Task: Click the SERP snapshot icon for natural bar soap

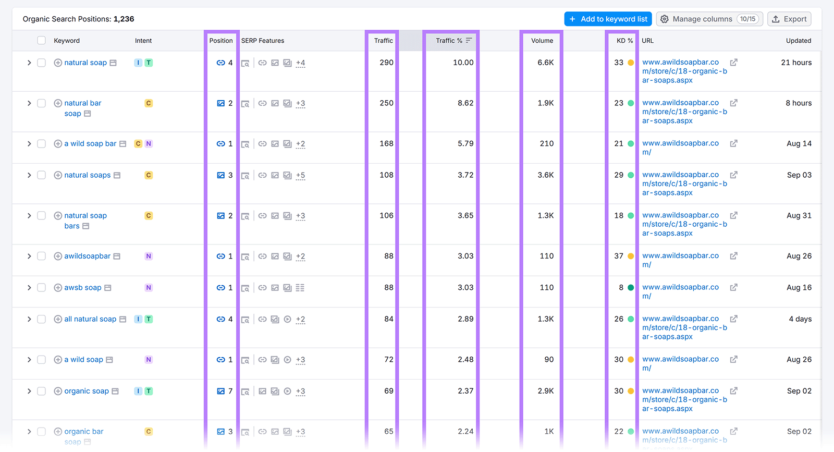Action: click(245, 104)
